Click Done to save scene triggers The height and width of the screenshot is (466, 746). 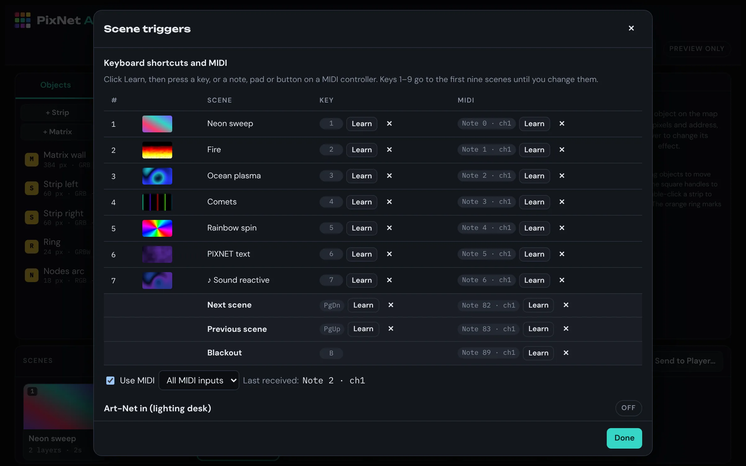coord(624,438)
